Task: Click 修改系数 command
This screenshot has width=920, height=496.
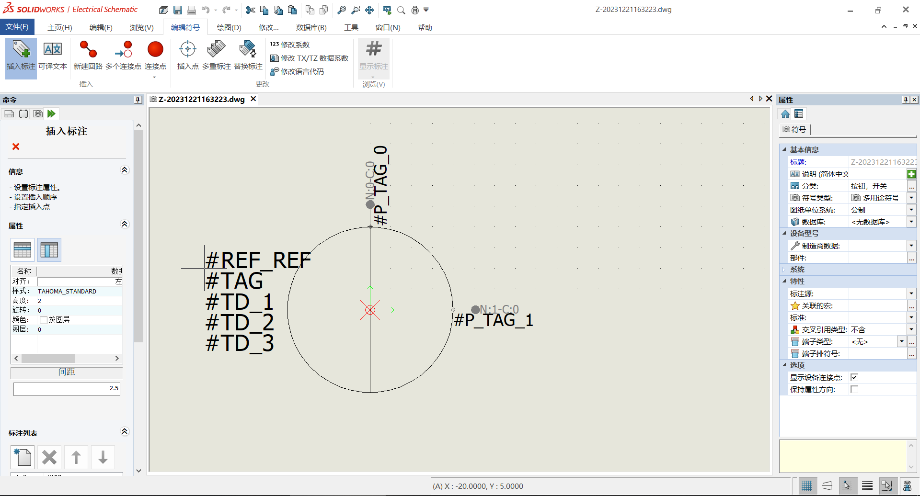Action: coord(290,45)
